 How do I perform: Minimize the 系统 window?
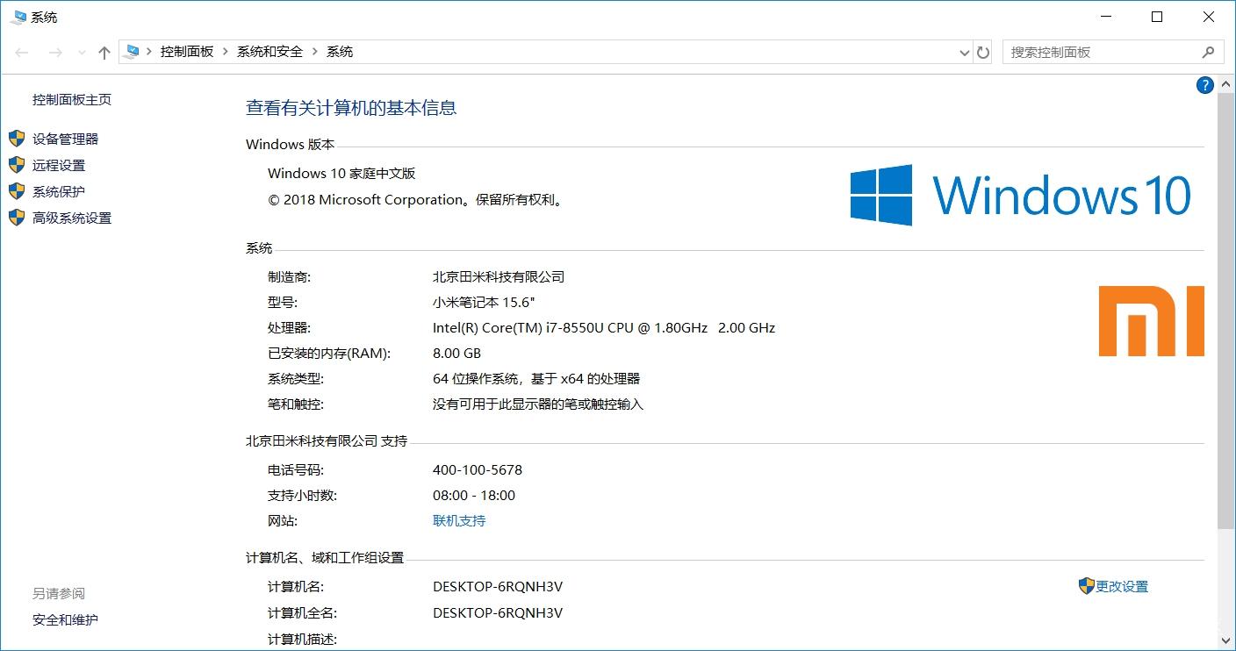click(x=1104, y=17)
